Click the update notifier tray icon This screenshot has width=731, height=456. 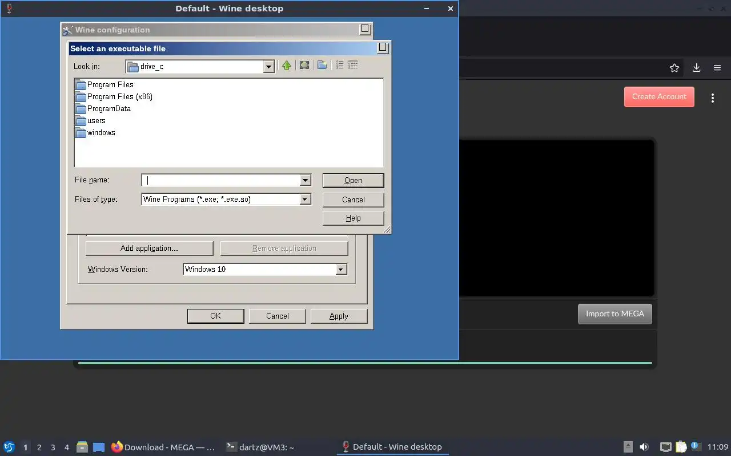(x=696, y=446)
